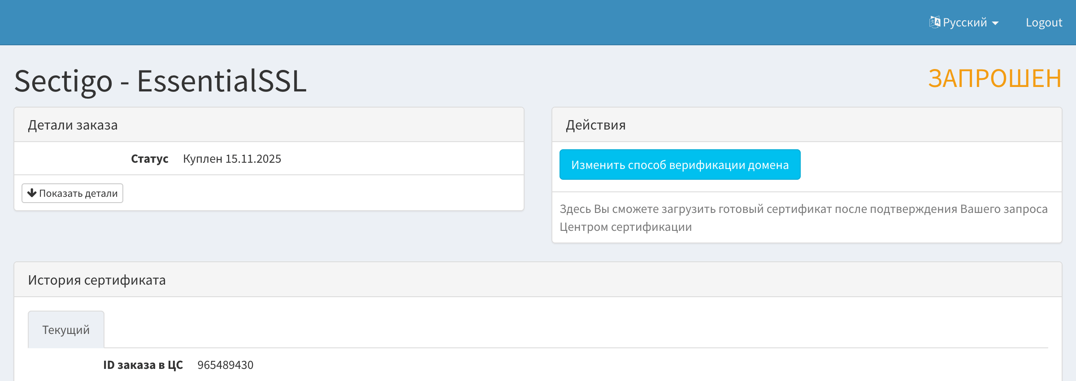
Task: Click the order ID value 965489430
Action: tap(225, 365)
